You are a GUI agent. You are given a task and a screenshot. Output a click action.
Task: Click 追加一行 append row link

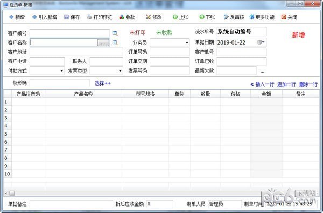click(x=286, y=84)
